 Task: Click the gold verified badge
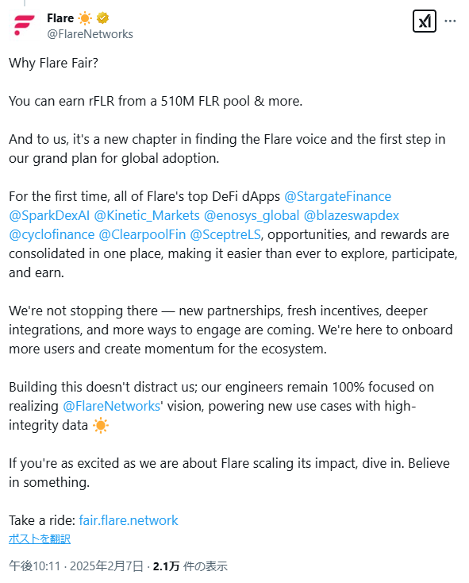click(103, 17)
